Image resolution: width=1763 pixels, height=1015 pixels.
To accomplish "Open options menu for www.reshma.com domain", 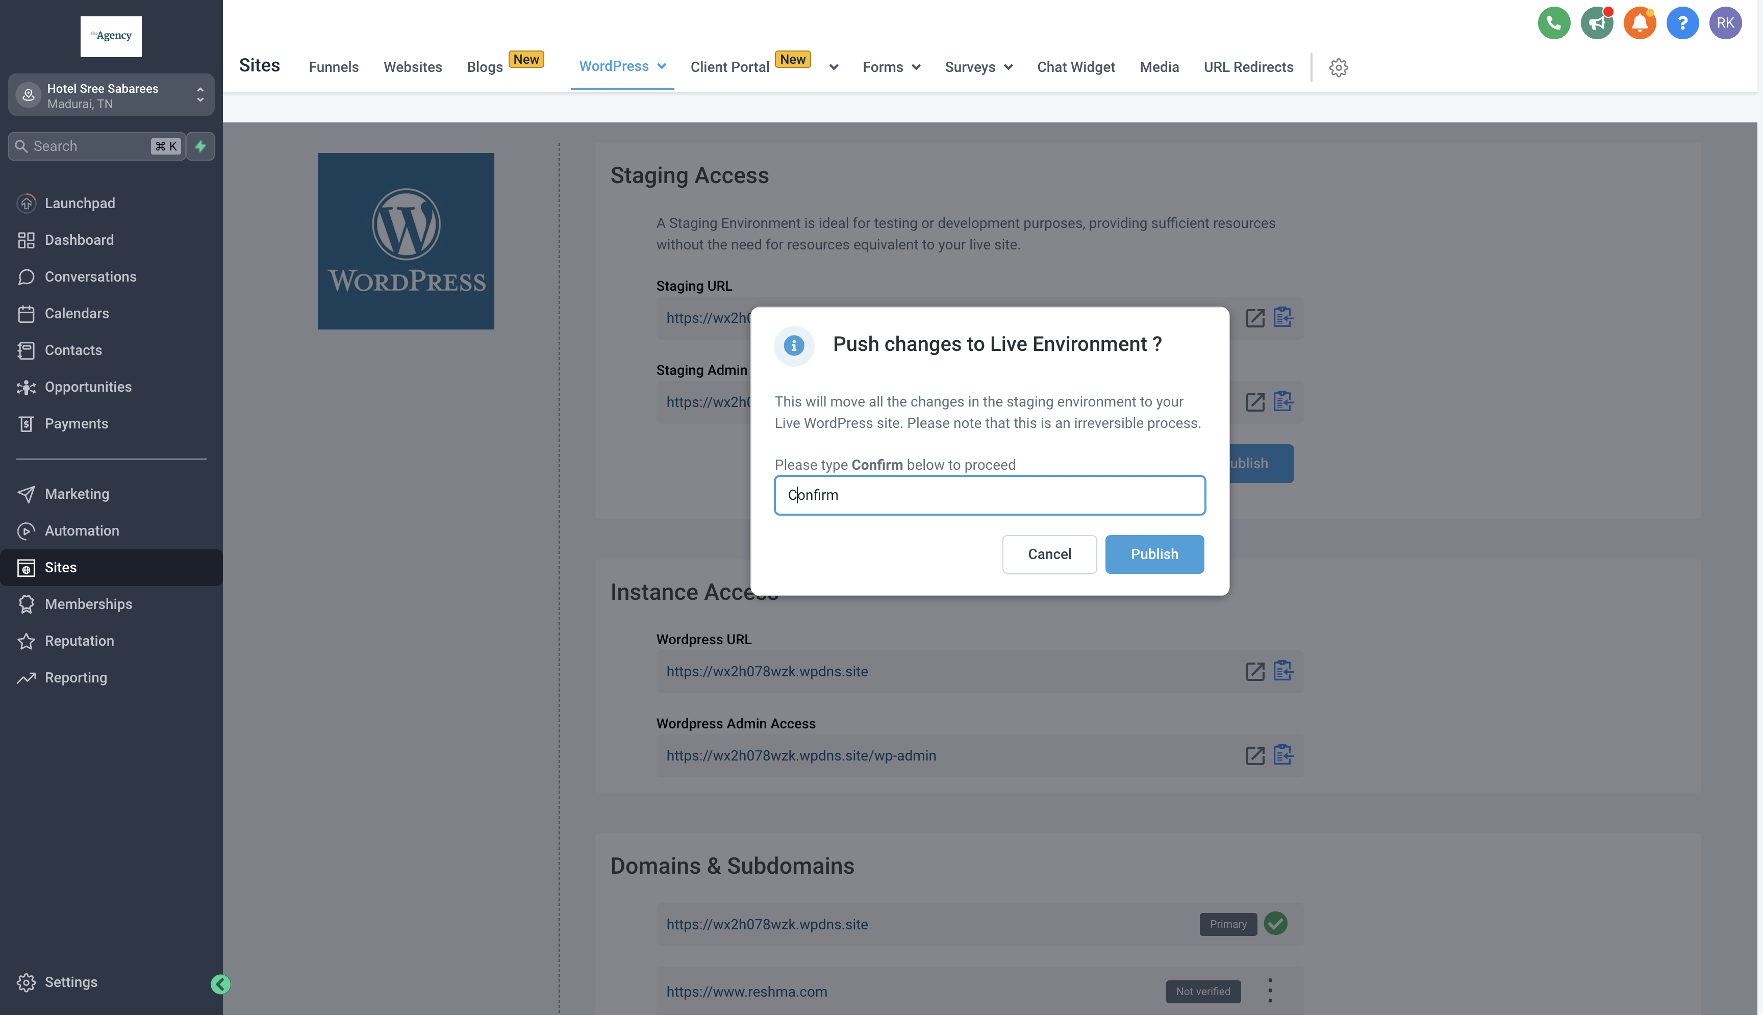I will [x=1269, y=991].
